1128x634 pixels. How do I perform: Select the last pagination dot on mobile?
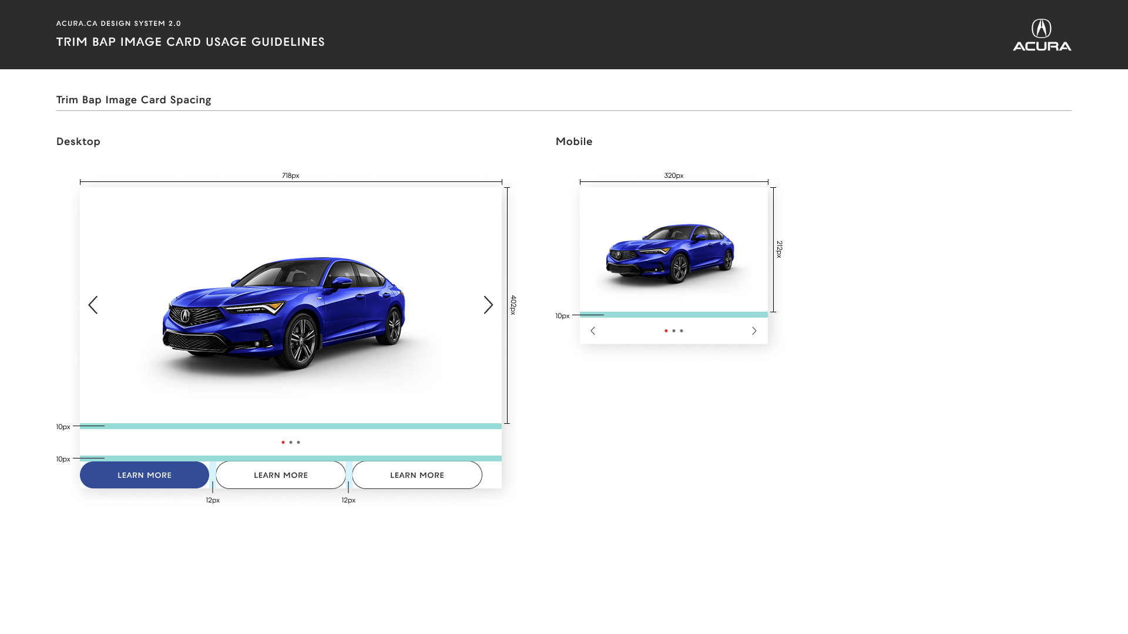click(681, 331)
